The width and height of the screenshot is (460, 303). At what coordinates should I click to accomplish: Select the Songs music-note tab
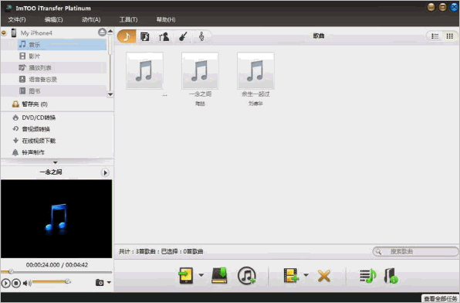tap(127, 36)
